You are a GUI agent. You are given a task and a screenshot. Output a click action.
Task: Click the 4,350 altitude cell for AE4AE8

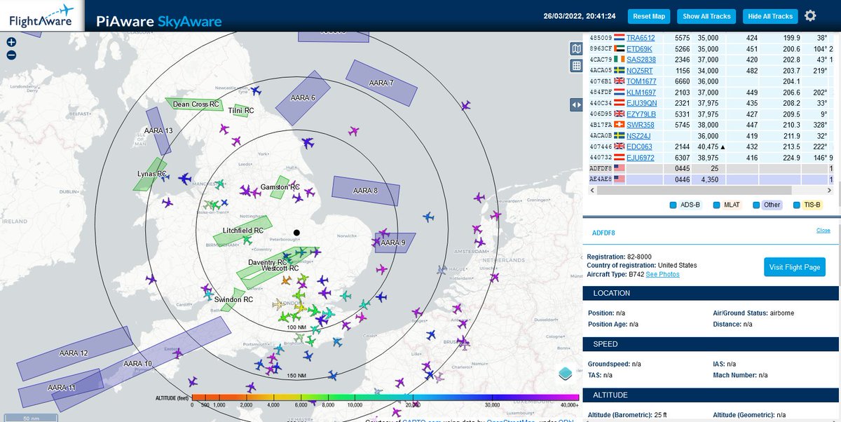click(709, 179)
